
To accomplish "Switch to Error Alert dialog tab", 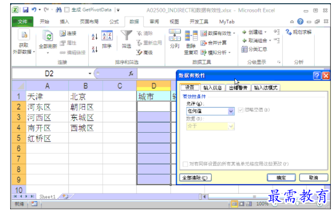I will [x=238, y=88].
